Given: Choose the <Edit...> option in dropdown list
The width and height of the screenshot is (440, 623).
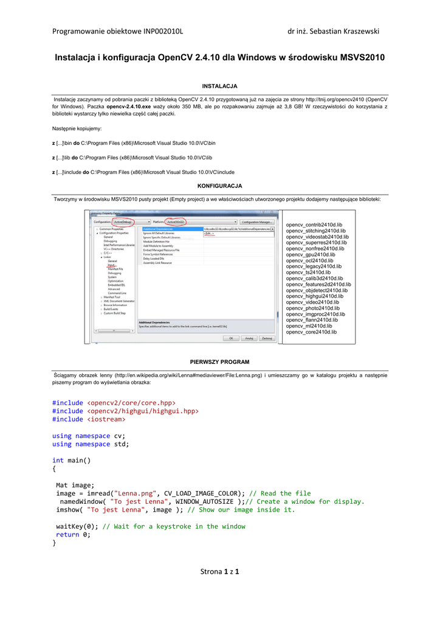Looking at the screenshot, I should point(210,233).
